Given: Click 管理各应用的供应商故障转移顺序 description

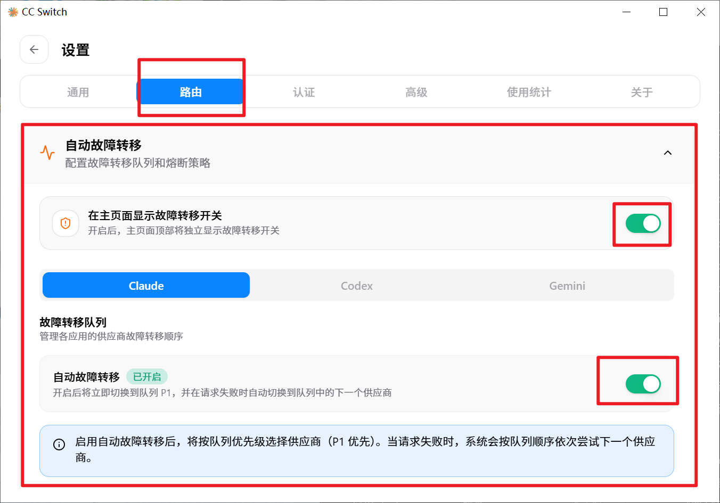Looking at the screenshot, I should [111, 336].
